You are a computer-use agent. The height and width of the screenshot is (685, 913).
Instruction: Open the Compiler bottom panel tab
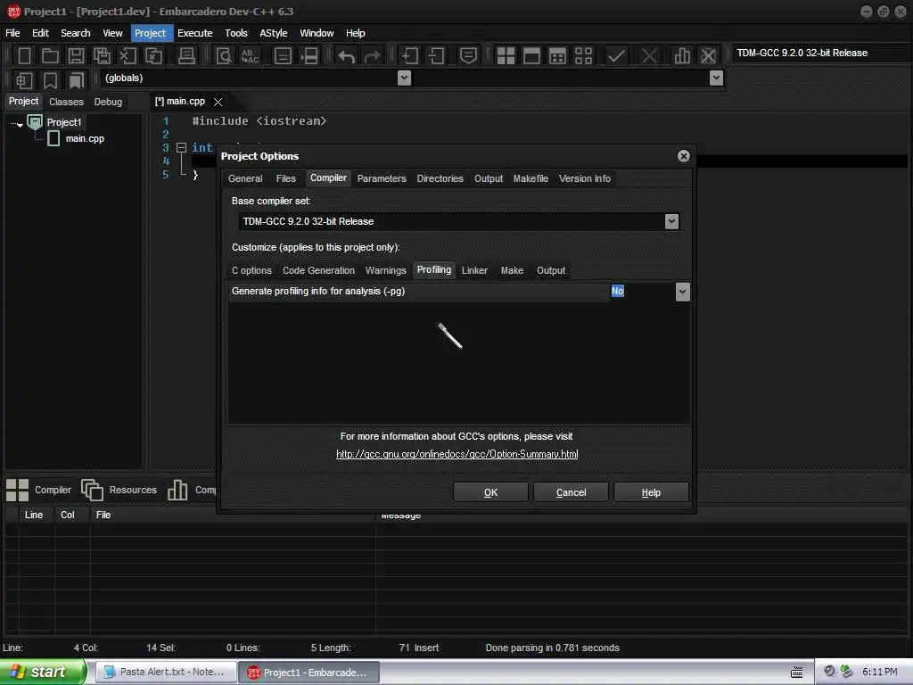[38, 490]
